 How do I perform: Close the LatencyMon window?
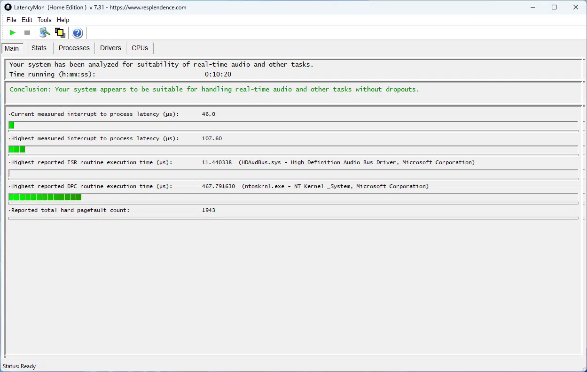(x=576, y=7)
